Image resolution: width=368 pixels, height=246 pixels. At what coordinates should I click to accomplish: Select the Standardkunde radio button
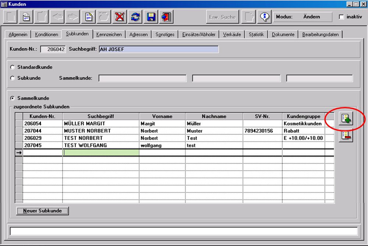pos(13,67)
